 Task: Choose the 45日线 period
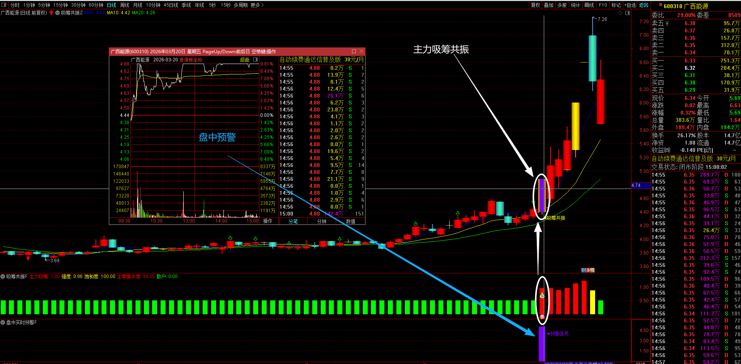[171, 5]
